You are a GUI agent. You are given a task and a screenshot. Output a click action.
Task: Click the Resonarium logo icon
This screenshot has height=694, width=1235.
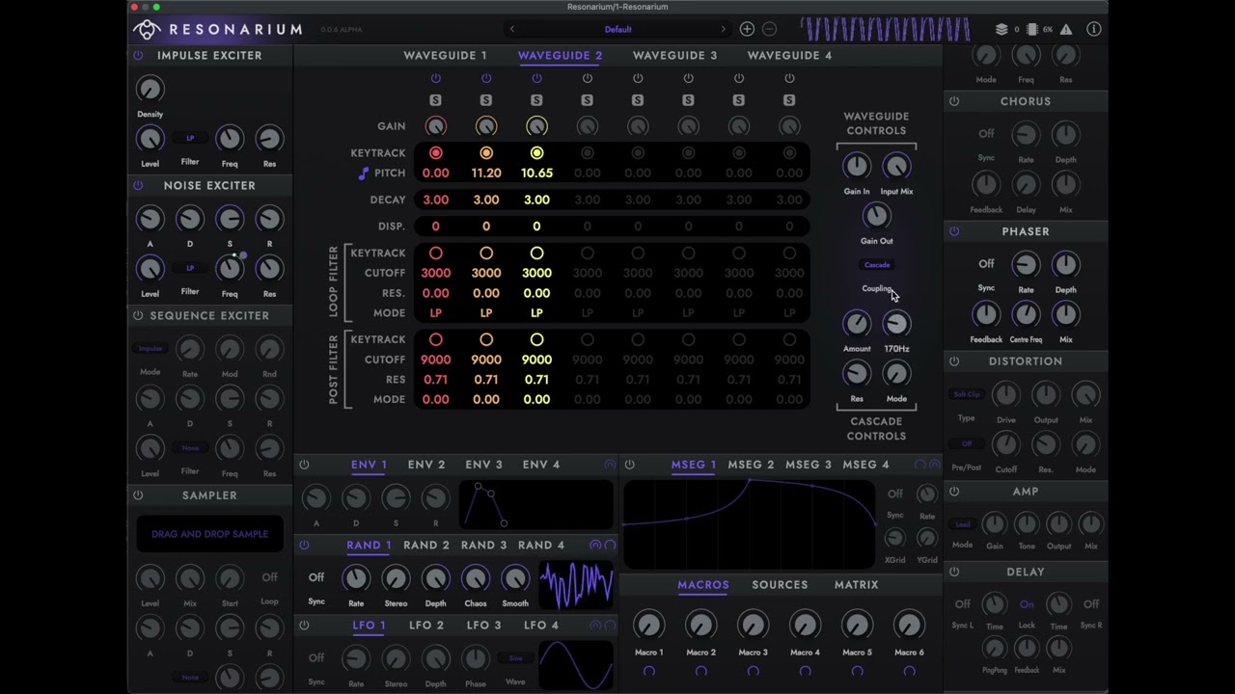[147, 30]
